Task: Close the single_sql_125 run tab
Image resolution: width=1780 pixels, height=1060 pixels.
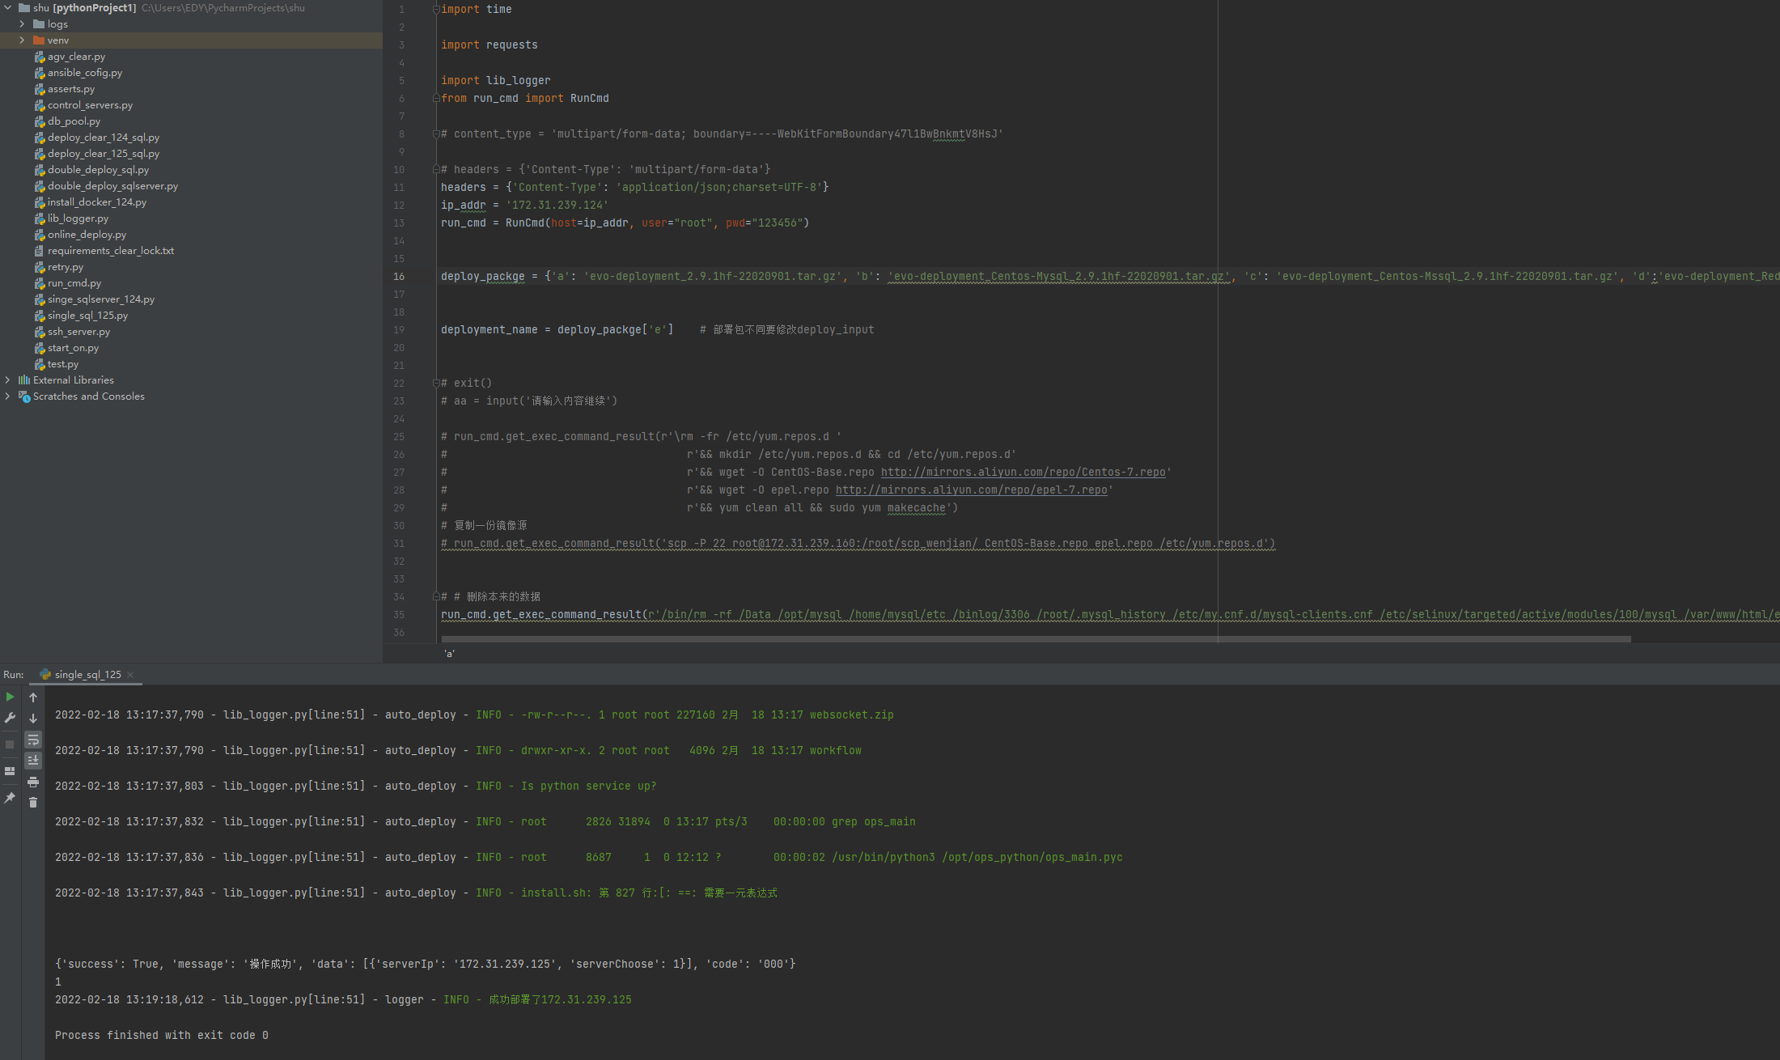Action: pos(130,675)
